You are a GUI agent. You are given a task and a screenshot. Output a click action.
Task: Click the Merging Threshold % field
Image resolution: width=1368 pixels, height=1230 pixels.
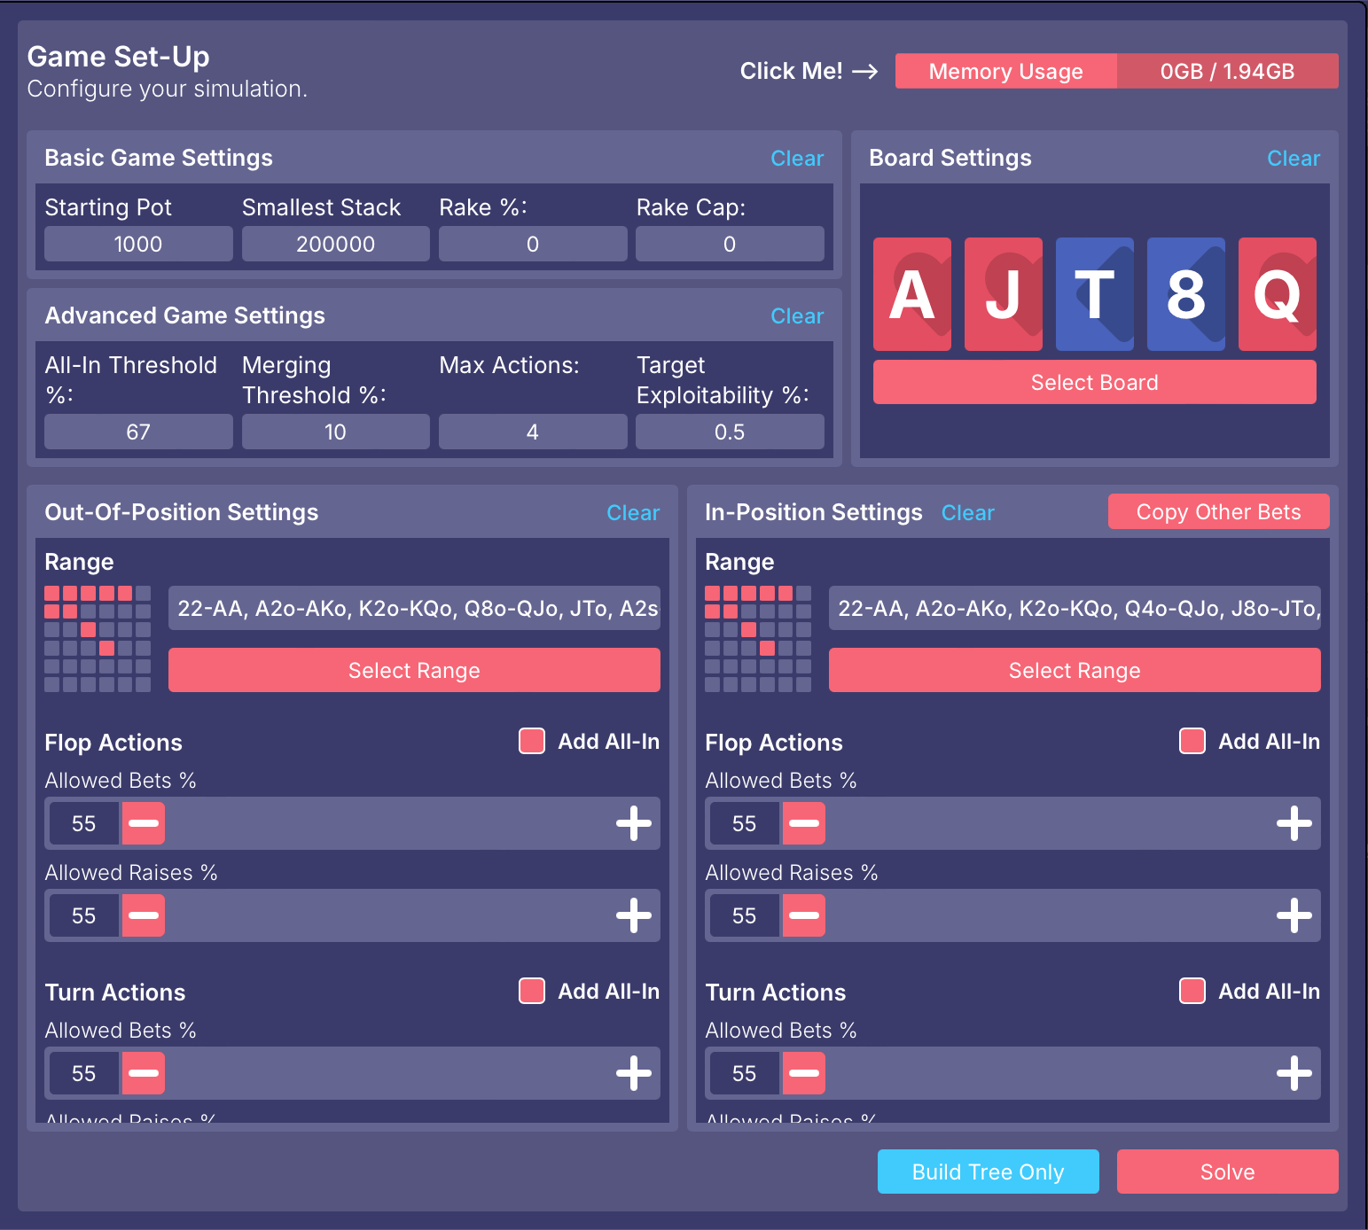click(336, 432)
